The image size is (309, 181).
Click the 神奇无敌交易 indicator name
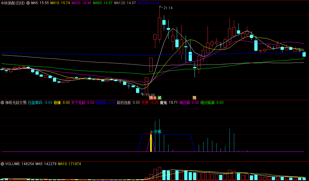[x=16, y=103]
